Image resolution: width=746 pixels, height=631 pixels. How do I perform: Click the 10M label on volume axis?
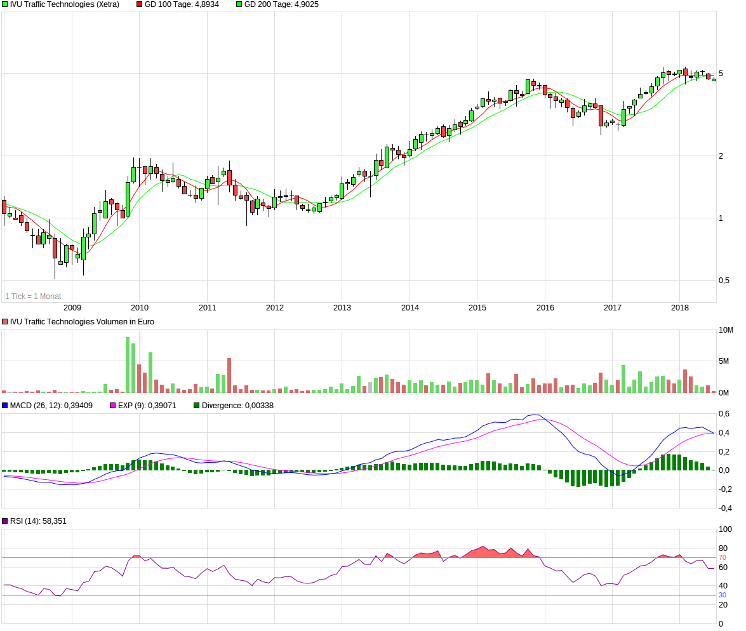726,329
